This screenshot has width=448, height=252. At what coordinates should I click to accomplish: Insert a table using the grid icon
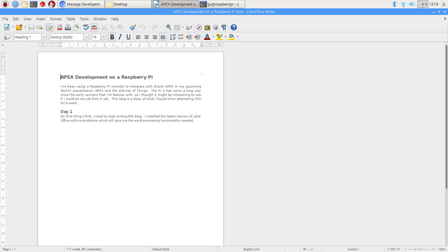tap(177, 27)
